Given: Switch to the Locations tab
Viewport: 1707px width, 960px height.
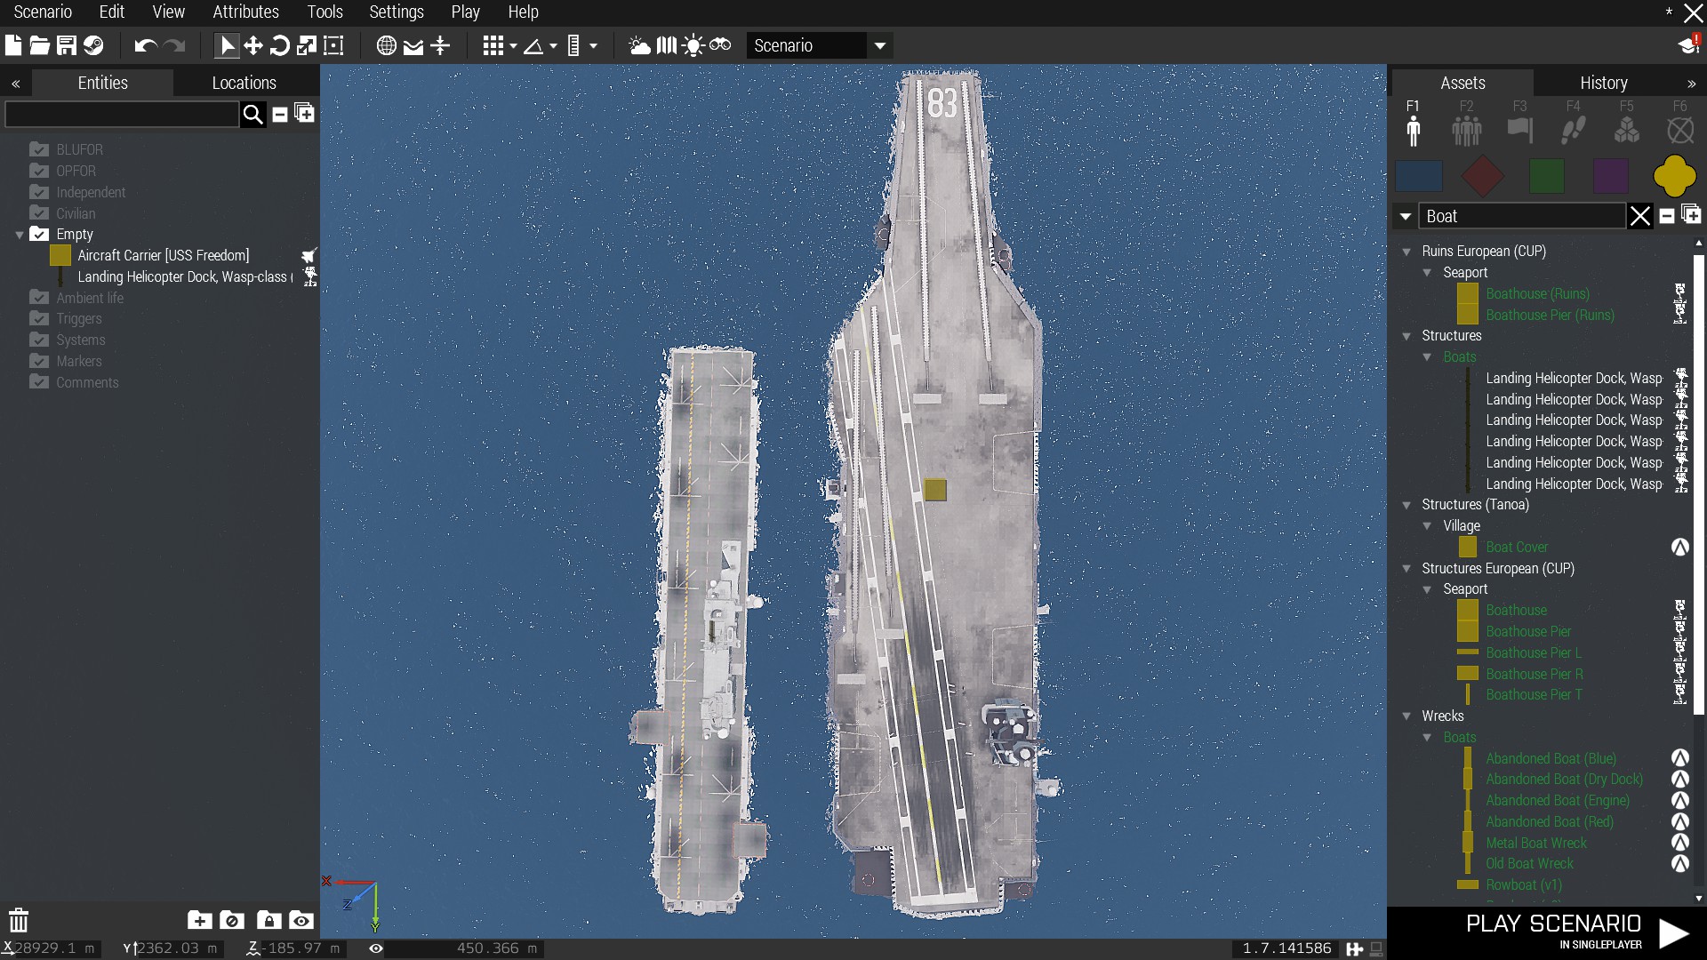Looking at the screenshot, I should 244,83.
